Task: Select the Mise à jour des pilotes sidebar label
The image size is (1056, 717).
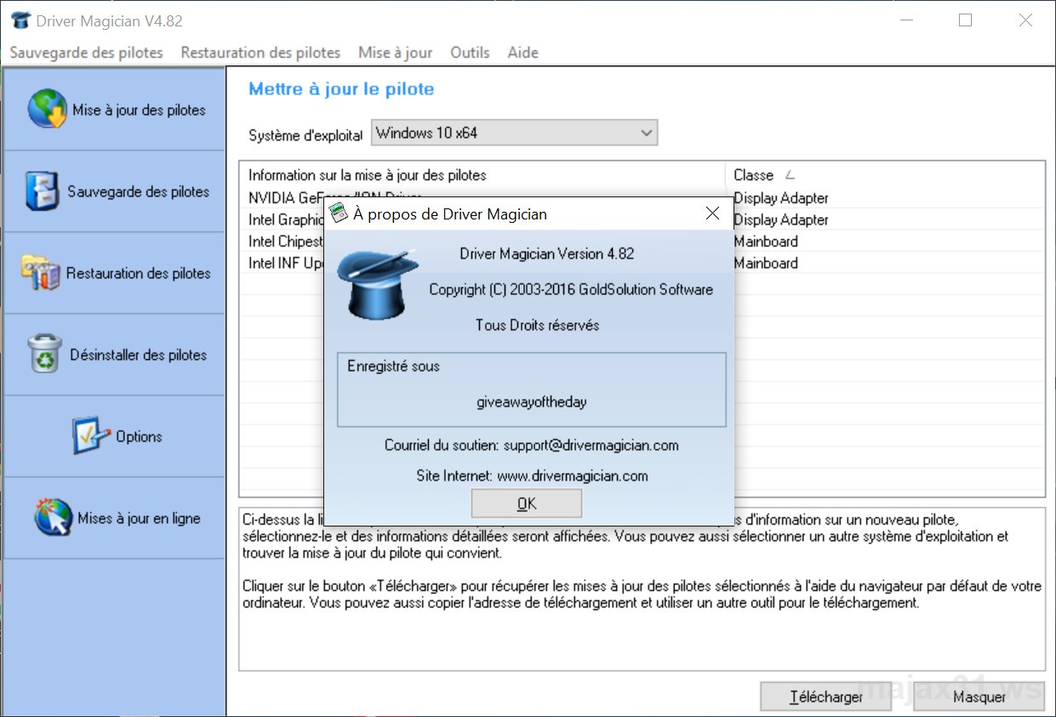Action: tap(139, 110)
